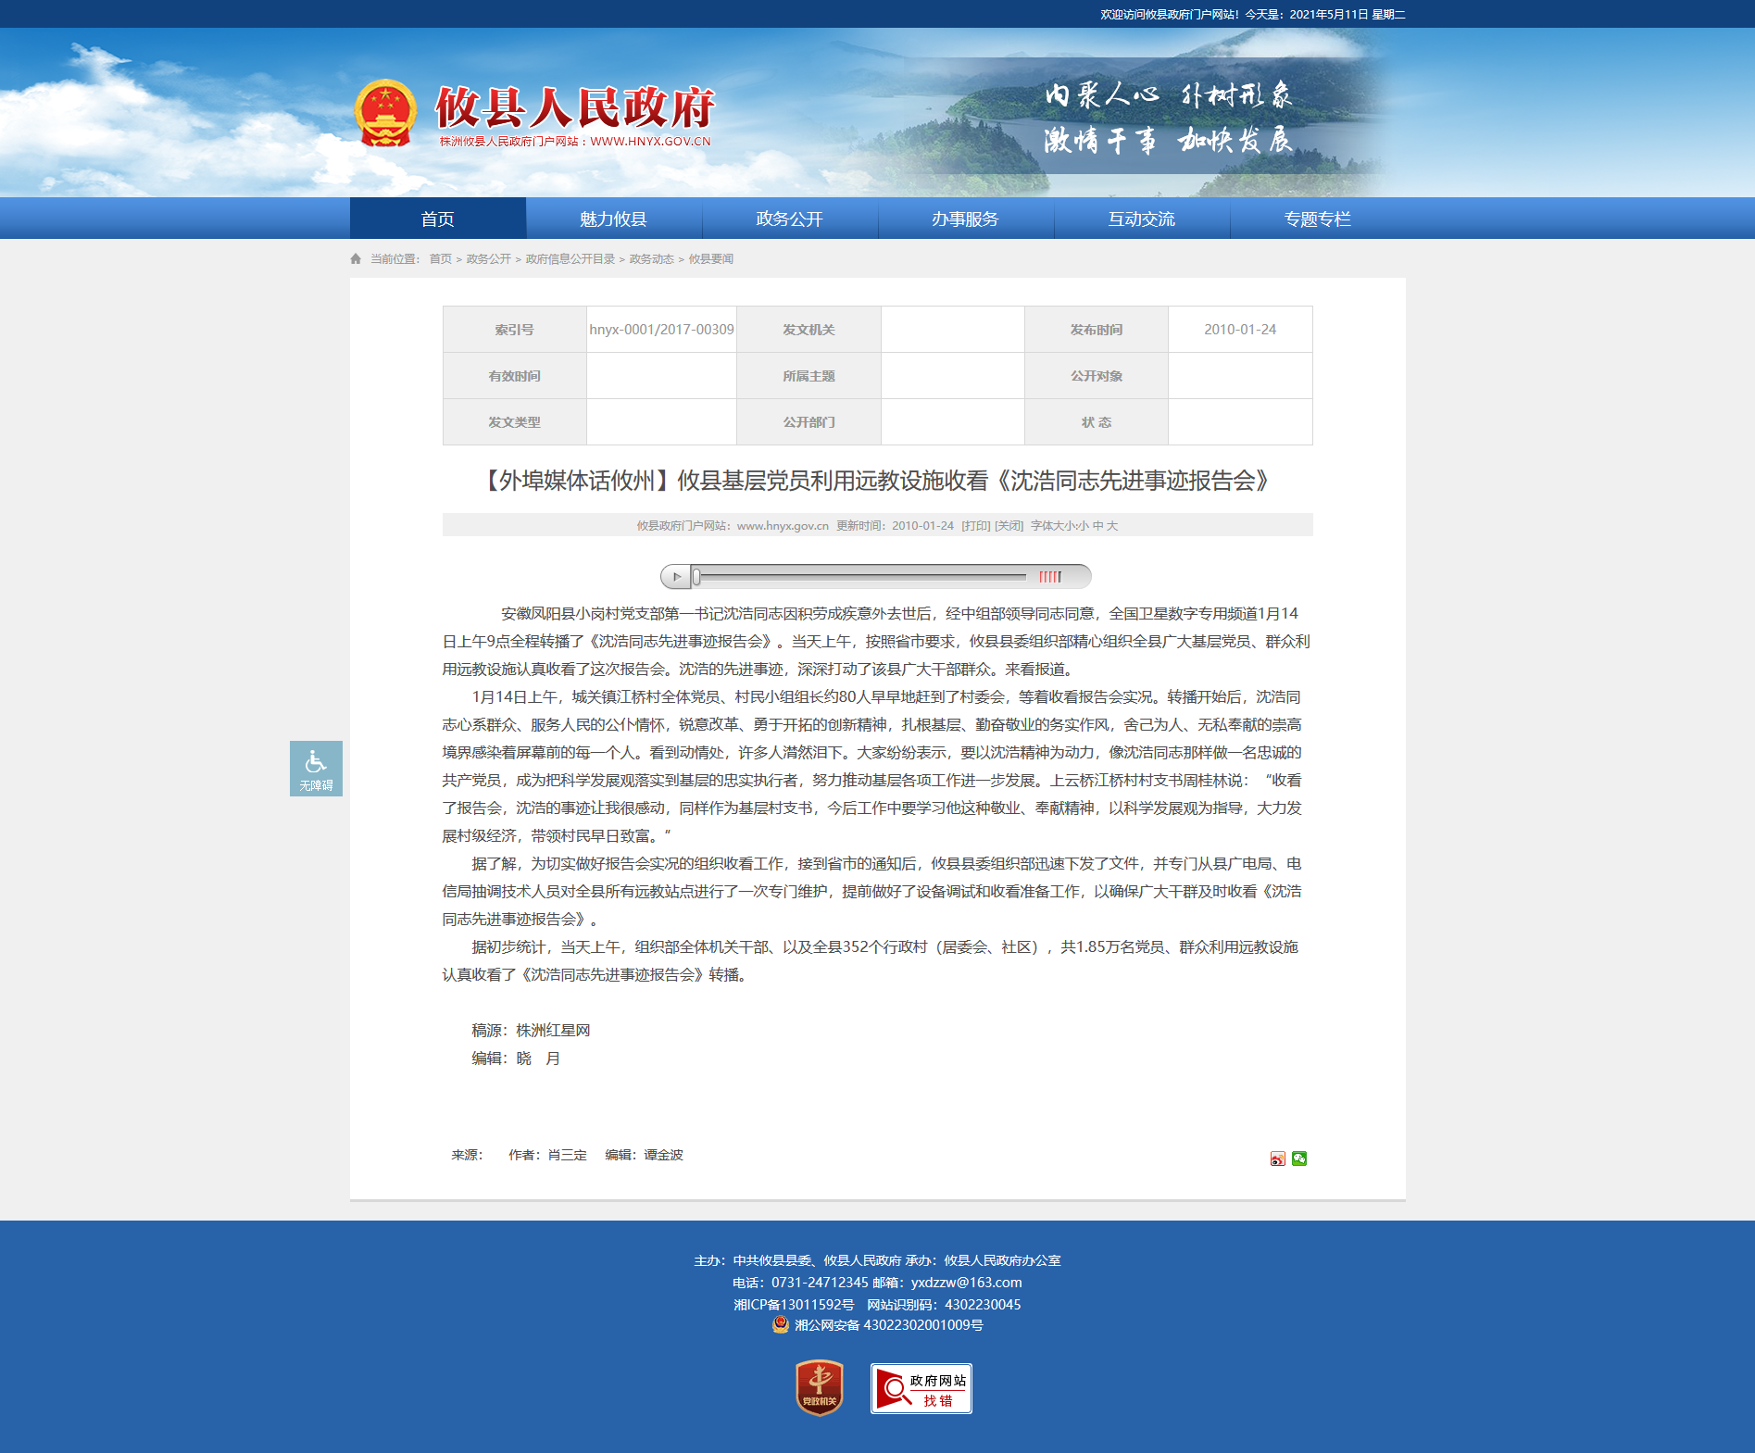The height and width of the screenshot is (1453, 1755).
Task: Share article via Weibo icon
Action: pyautogui.click(x=1277, y=1159)
